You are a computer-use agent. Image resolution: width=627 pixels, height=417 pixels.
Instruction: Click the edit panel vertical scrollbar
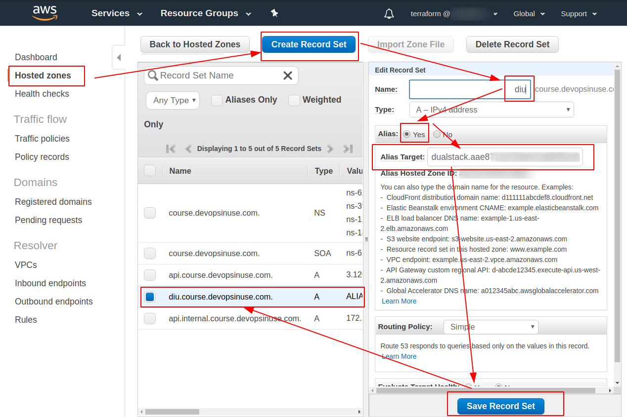pyautogui.click(x=617, y=215)
